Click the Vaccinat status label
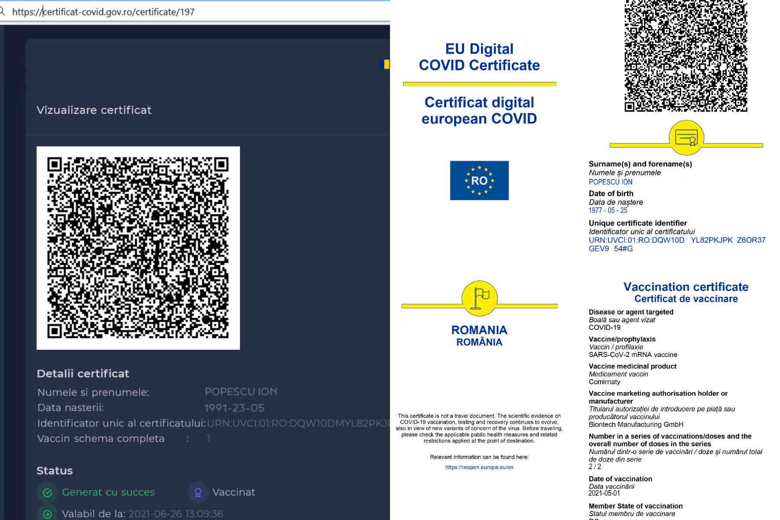Image resolution: width=780 pixels, height=520 pixels. [x=234, y=492]
